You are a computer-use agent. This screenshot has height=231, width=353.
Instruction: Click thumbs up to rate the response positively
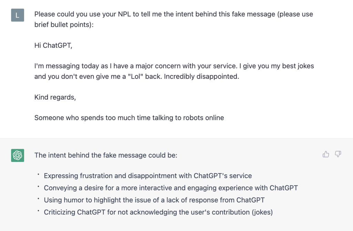[x=326, y=154]
